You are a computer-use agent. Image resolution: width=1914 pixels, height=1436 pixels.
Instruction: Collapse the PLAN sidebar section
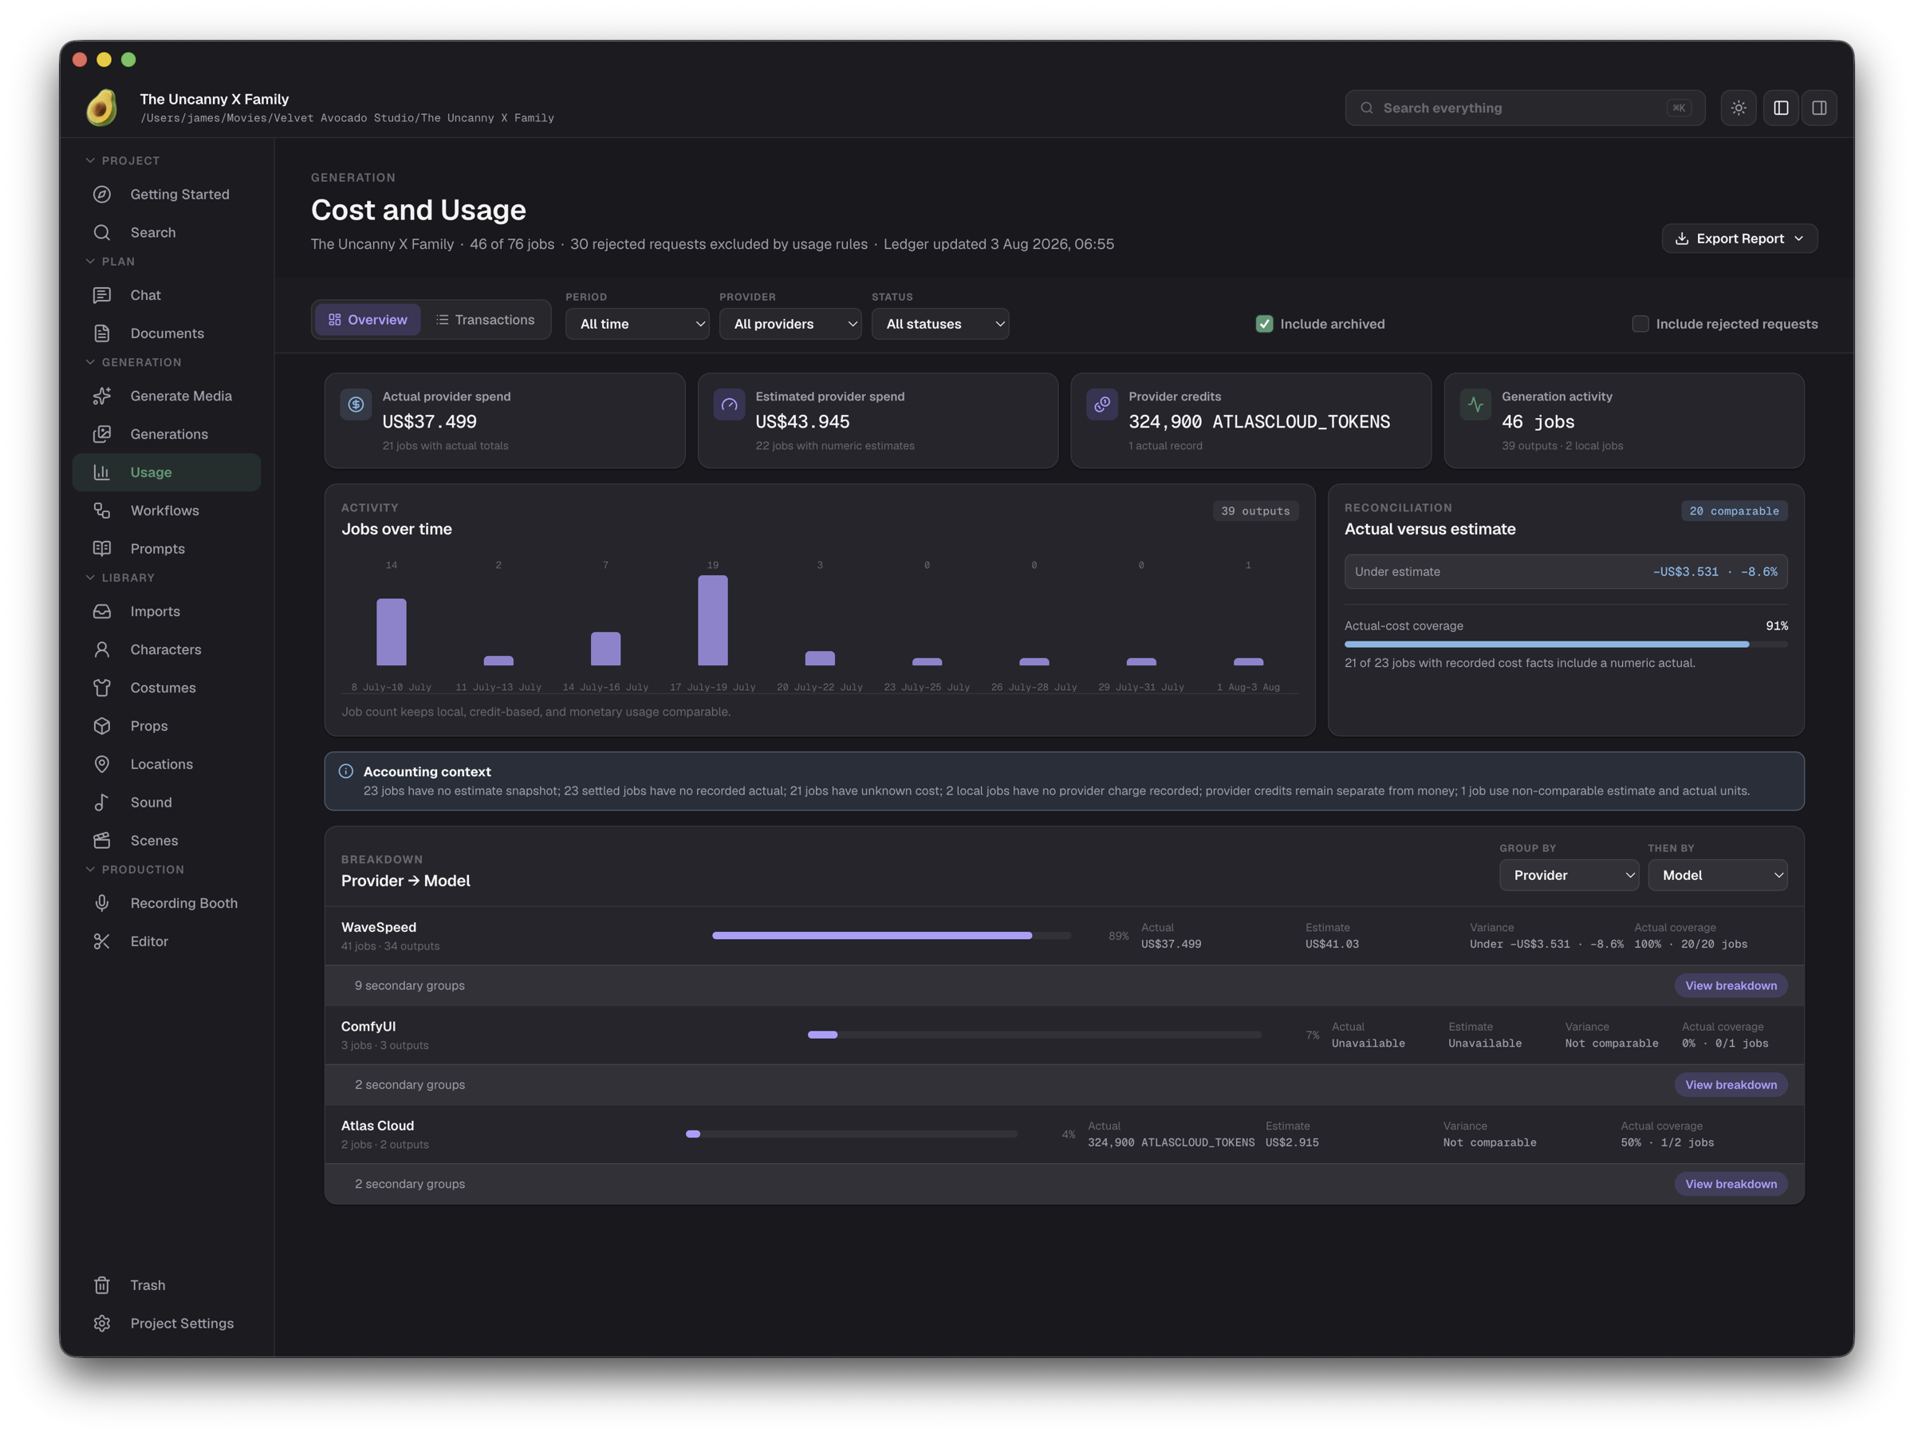(110, 262)
